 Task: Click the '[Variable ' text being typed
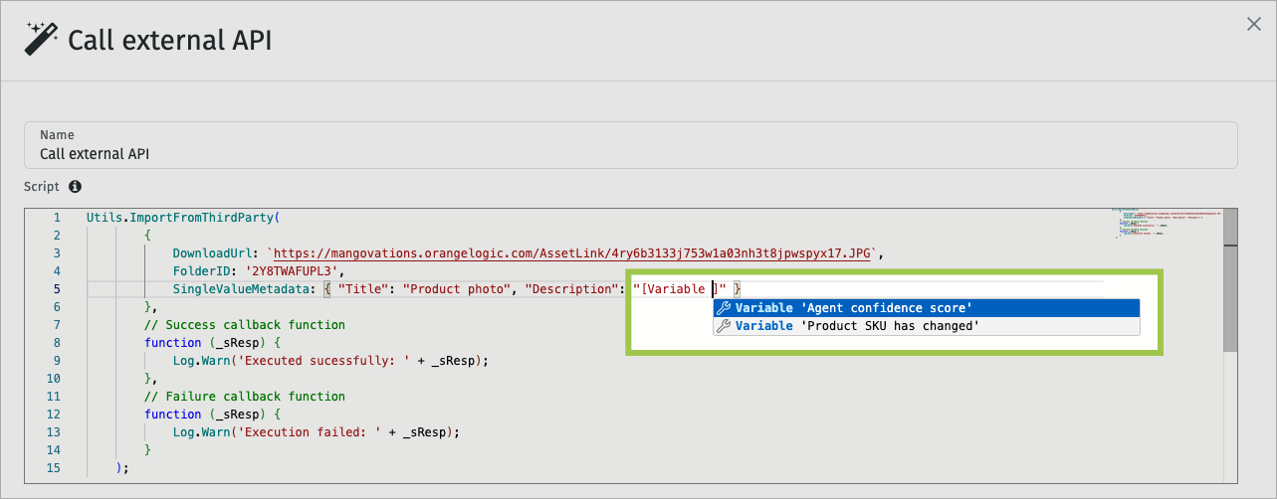674,289
